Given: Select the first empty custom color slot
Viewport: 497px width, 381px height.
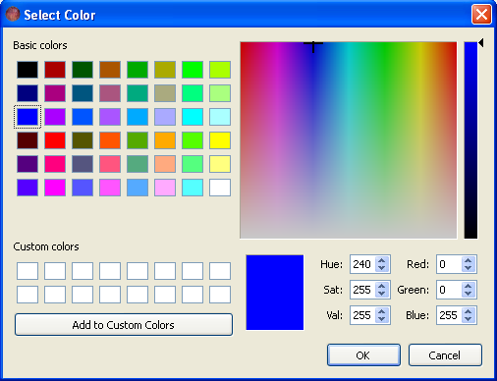Looking at the screenshot, I should click(x=28, y=271).
